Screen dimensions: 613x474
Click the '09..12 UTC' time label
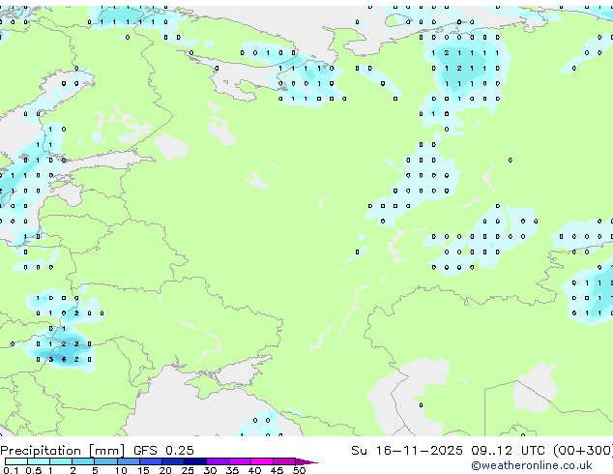click(508, 451)
